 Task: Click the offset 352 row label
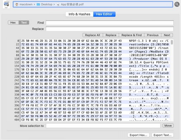(x=17, y=98)
